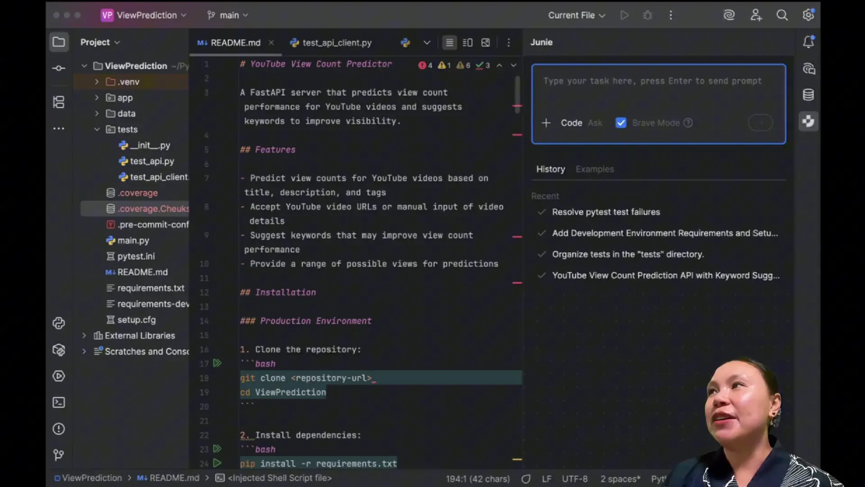
Task: Expand the .venv folder
Action: pyautogui.click(x=96, y=82)
